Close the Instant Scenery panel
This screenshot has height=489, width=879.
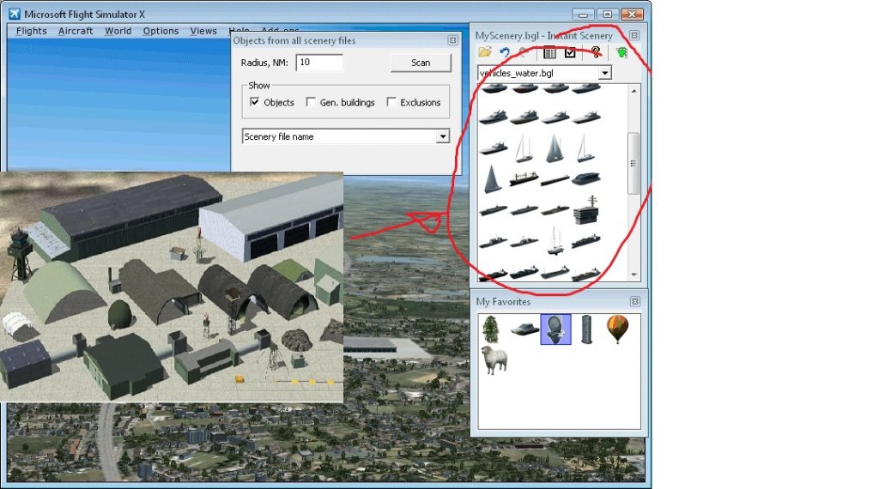pyautogui.click(x=634, y=35)
